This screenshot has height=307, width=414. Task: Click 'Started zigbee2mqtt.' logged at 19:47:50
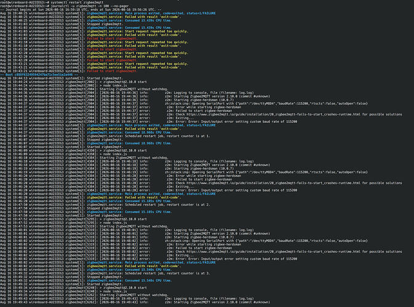[x=105, y=216]
